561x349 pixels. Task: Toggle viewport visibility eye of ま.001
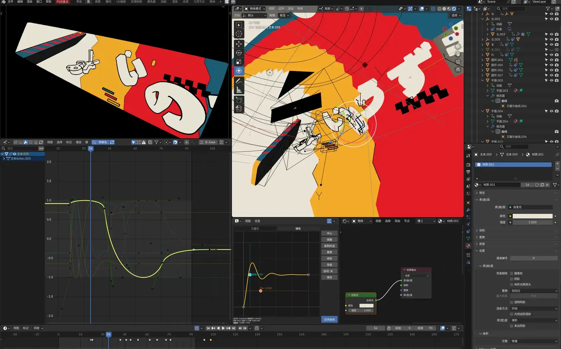[x=551, y=50]
